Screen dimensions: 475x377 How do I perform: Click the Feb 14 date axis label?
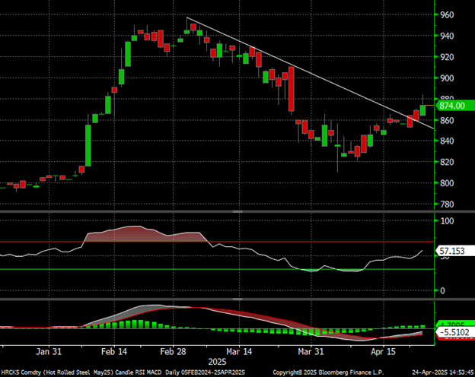point(113,352)
